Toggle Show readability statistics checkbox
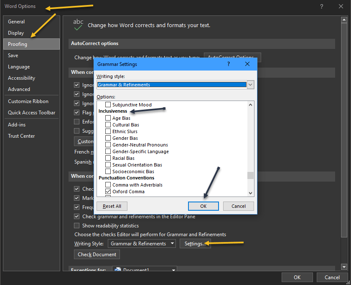Image resolution: width=351 pixels, height=285 pixels. click(77, 226)
